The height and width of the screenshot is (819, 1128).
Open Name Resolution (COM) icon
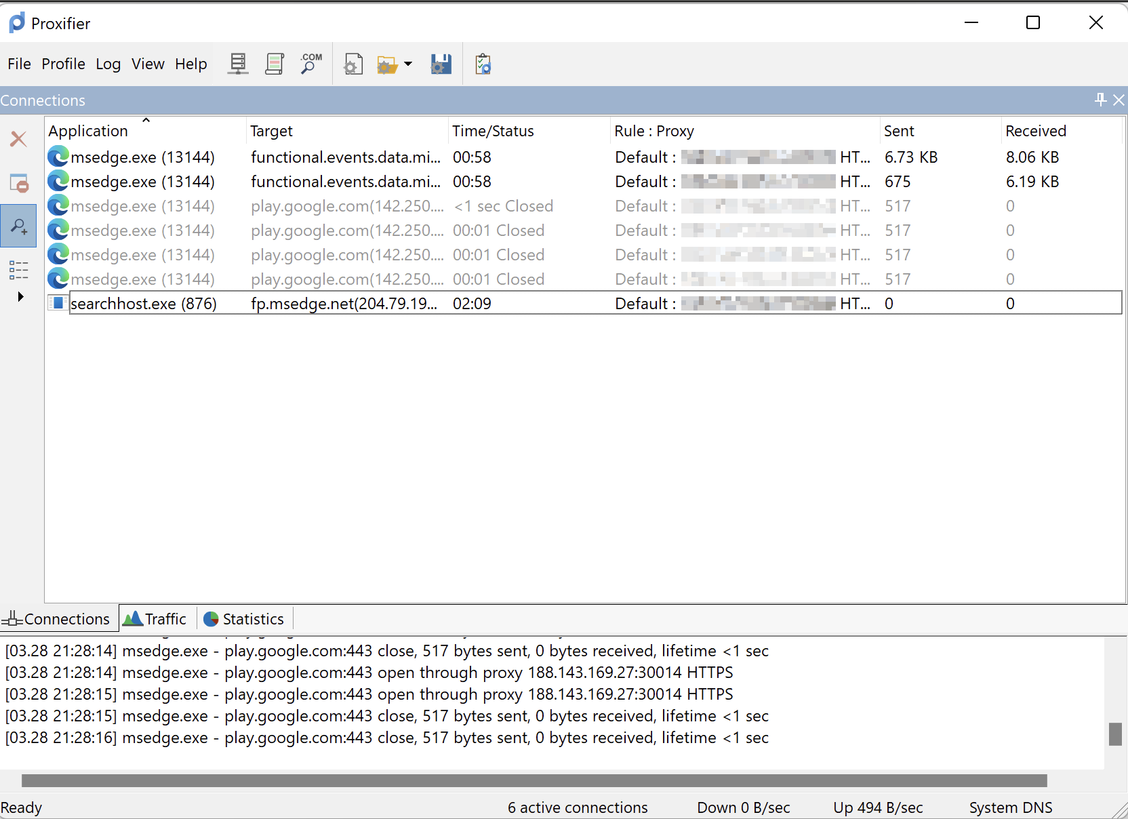point(311,64)
